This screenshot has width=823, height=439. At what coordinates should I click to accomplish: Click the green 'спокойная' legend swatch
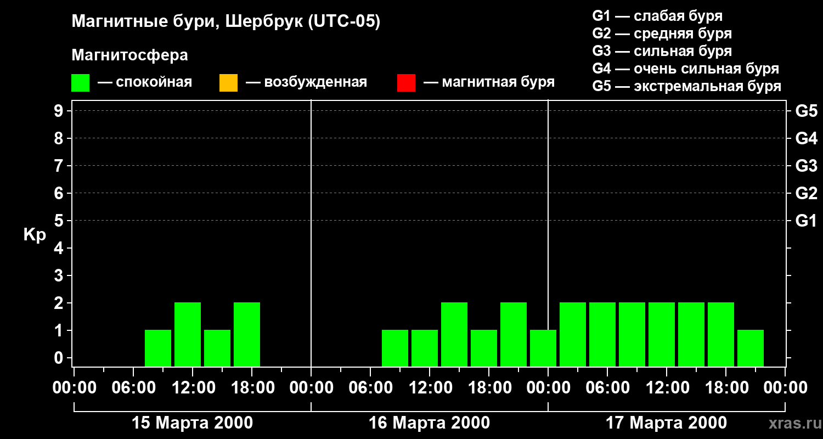(x=80, y=83)
